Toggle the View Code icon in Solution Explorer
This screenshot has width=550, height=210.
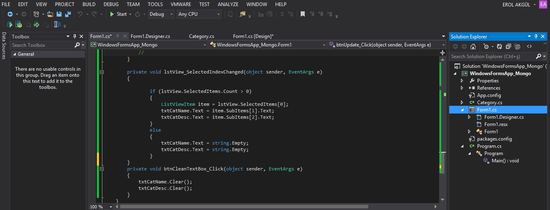tap(529, 46)
